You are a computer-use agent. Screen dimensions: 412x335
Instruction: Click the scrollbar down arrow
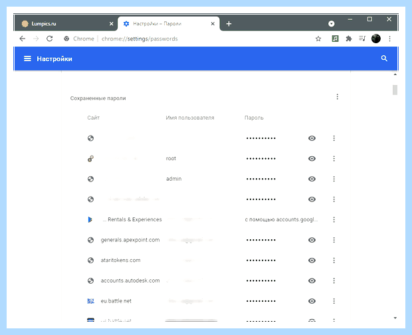pos(395,318)
